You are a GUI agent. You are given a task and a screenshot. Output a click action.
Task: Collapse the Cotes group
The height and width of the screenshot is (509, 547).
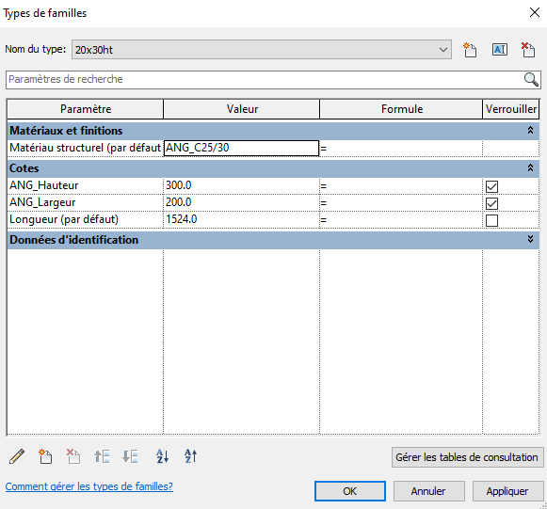[530, 168]
